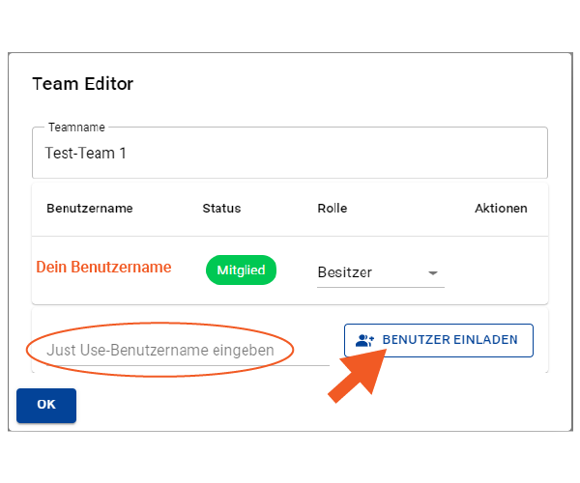The height and width of the screenshot is (483, 580).
Task: Click the green Mitglied status badge
Action: 241,270
